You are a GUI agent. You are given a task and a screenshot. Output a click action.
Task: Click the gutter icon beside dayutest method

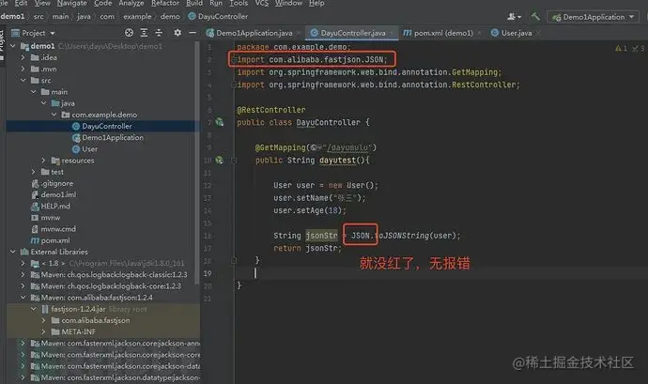pyautogui.click(x=220, y=160)
